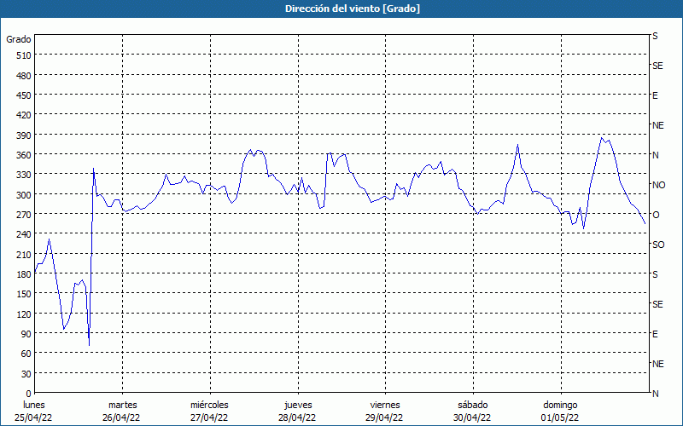Click the 150 degree axis value
The width and height of the screenshot is (683, 426).
[24, 294]
